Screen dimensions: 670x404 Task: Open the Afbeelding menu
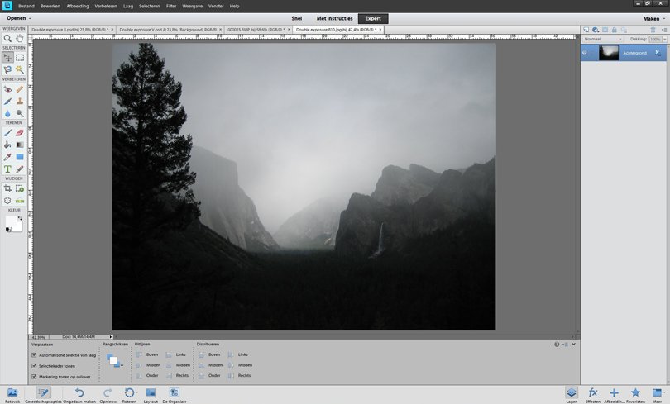click(78, 7)
